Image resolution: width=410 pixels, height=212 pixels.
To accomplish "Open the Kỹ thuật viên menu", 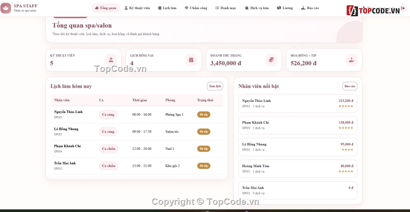I will coord(137,8).
